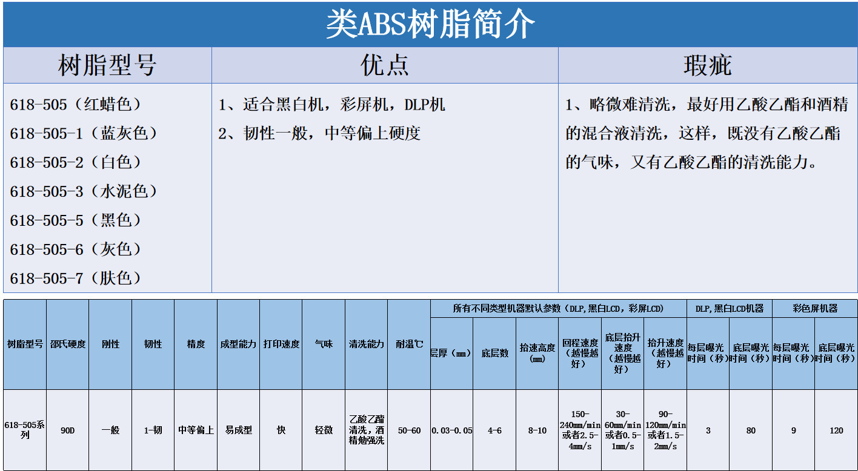Click 每层曝光时间 header under 彩色屏机器

pos(794,353)
